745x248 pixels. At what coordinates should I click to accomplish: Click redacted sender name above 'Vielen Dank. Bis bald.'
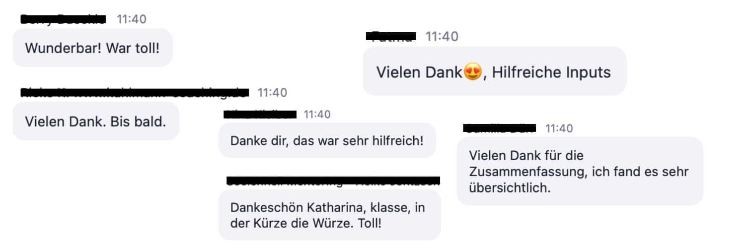pos(134,92)
